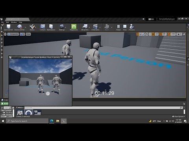Select the level tab in title bar
Screen dimensions: 189x141
[17, 19]
